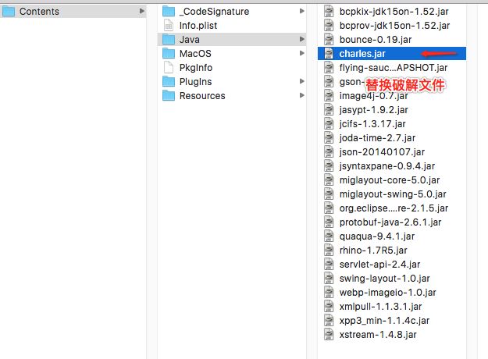
Task: Select the PkgInfo file name
Action: coord(196,67)
